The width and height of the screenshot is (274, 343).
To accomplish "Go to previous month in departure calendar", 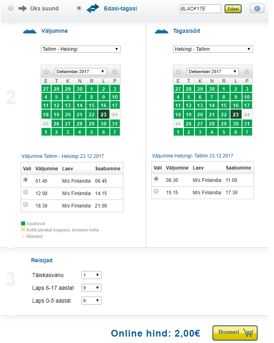I will click(46, 72).
